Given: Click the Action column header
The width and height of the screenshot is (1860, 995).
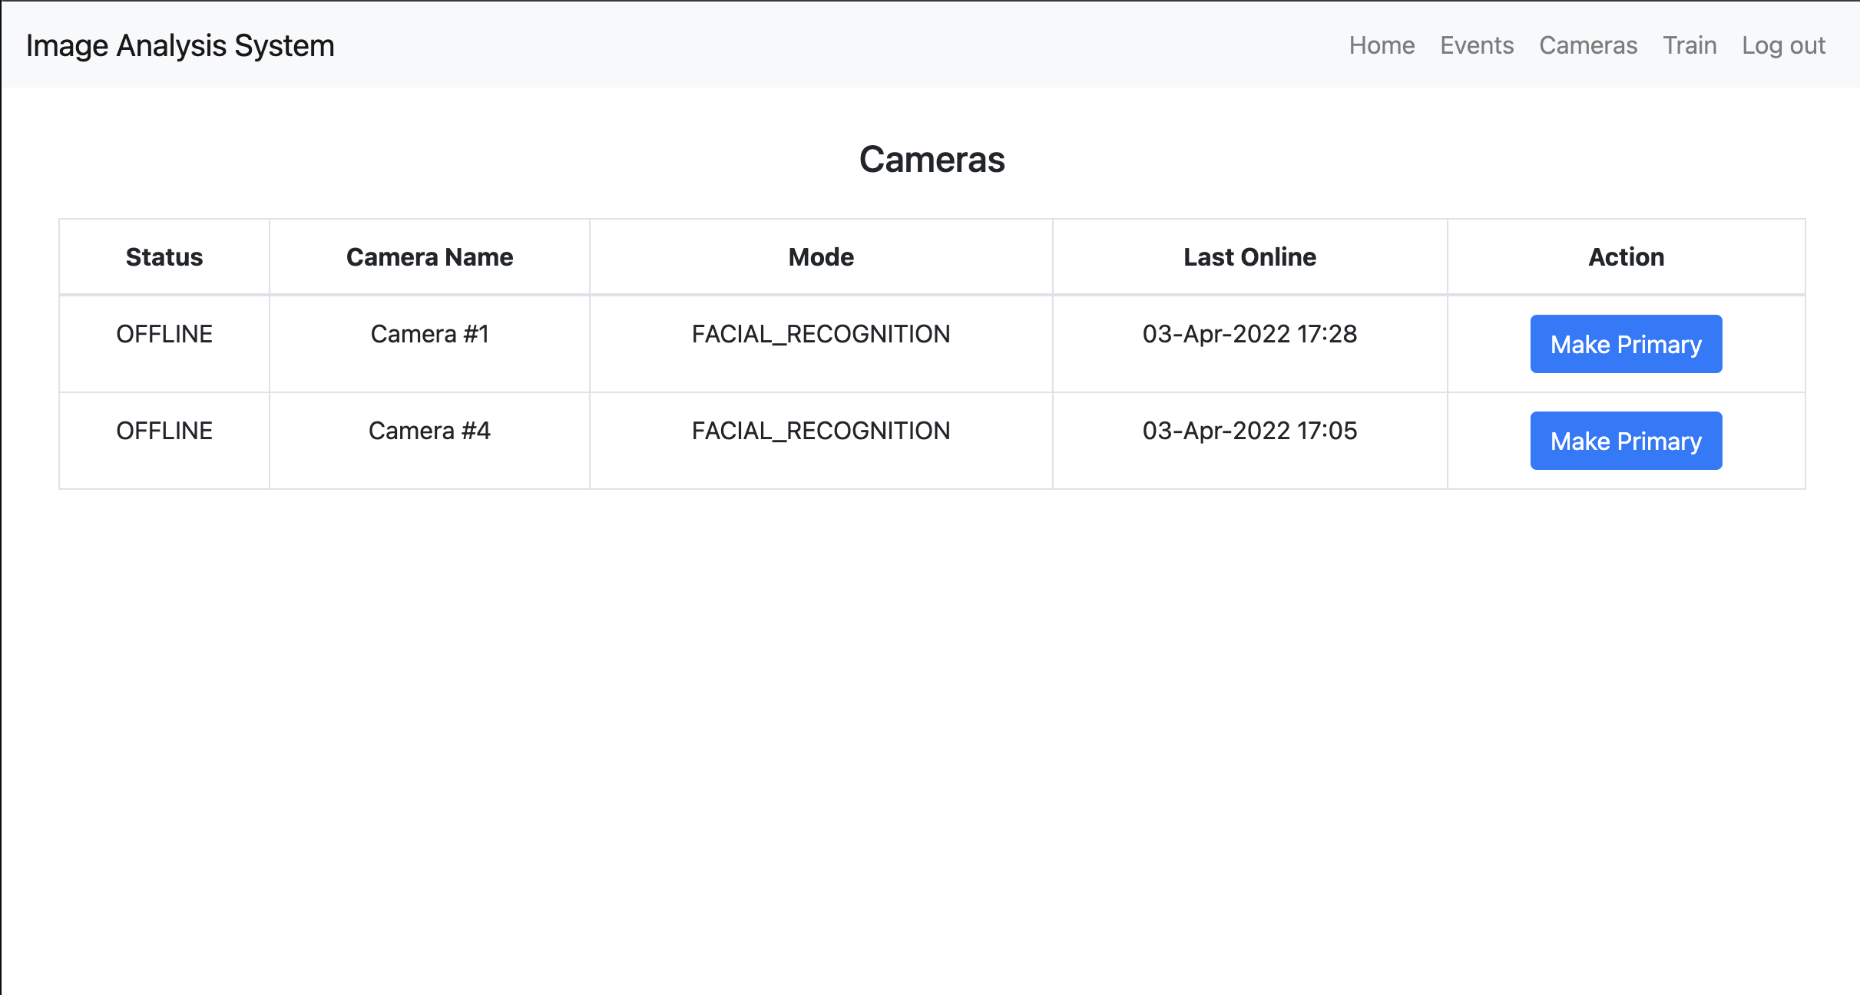Looking at the screenshot, I should point(1625,256).
